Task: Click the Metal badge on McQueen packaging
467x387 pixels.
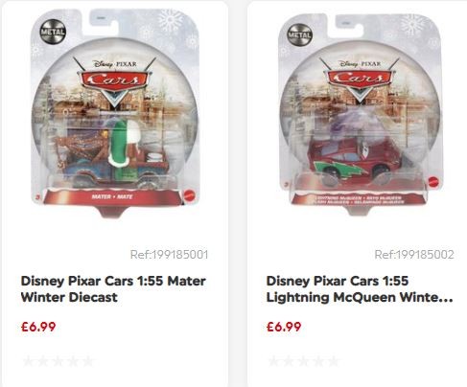Action: pos(299,34)
